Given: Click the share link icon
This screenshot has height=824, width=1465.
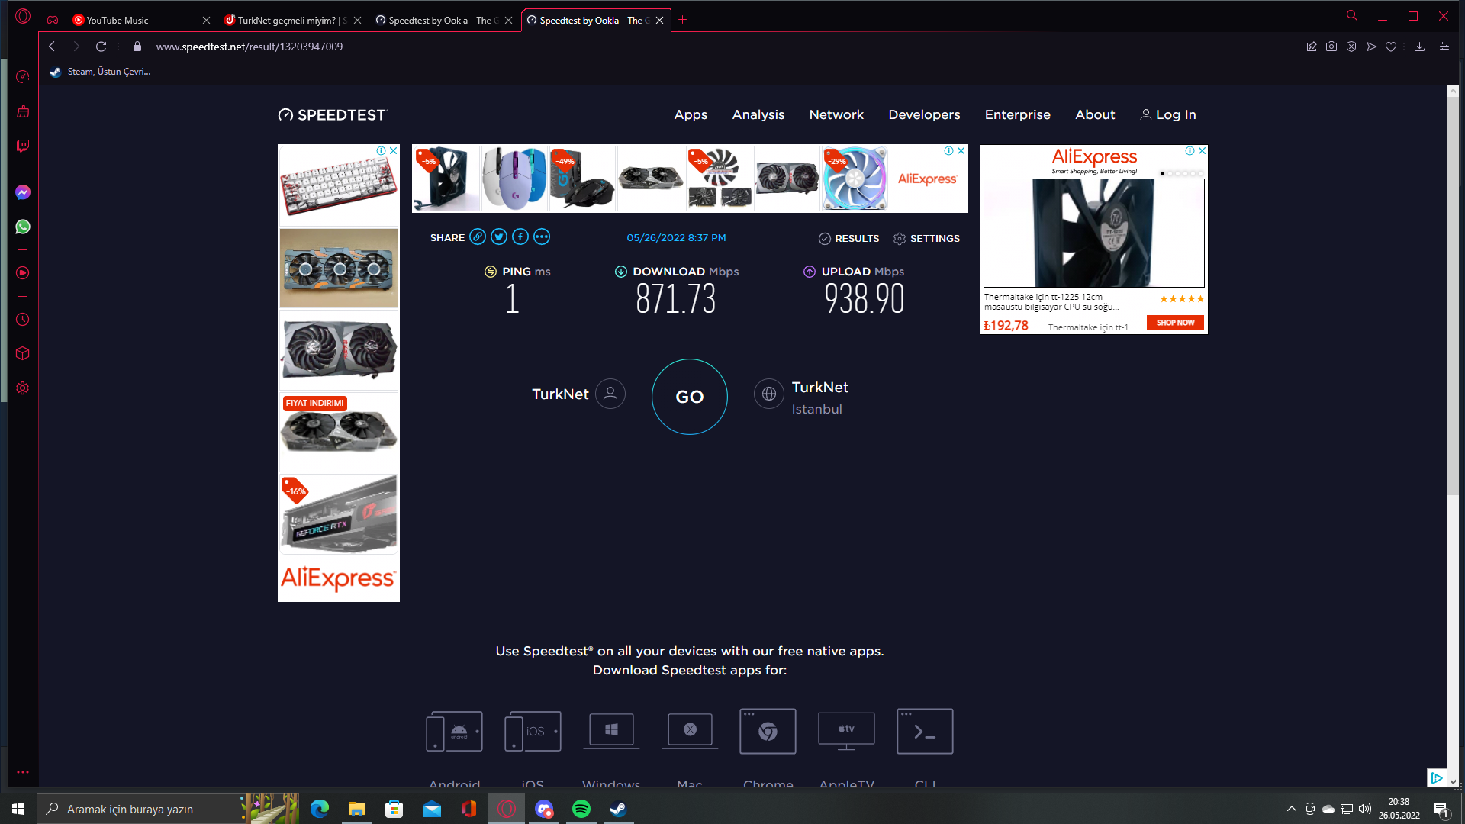Looking at the screenshot, I should click(478, 237).
